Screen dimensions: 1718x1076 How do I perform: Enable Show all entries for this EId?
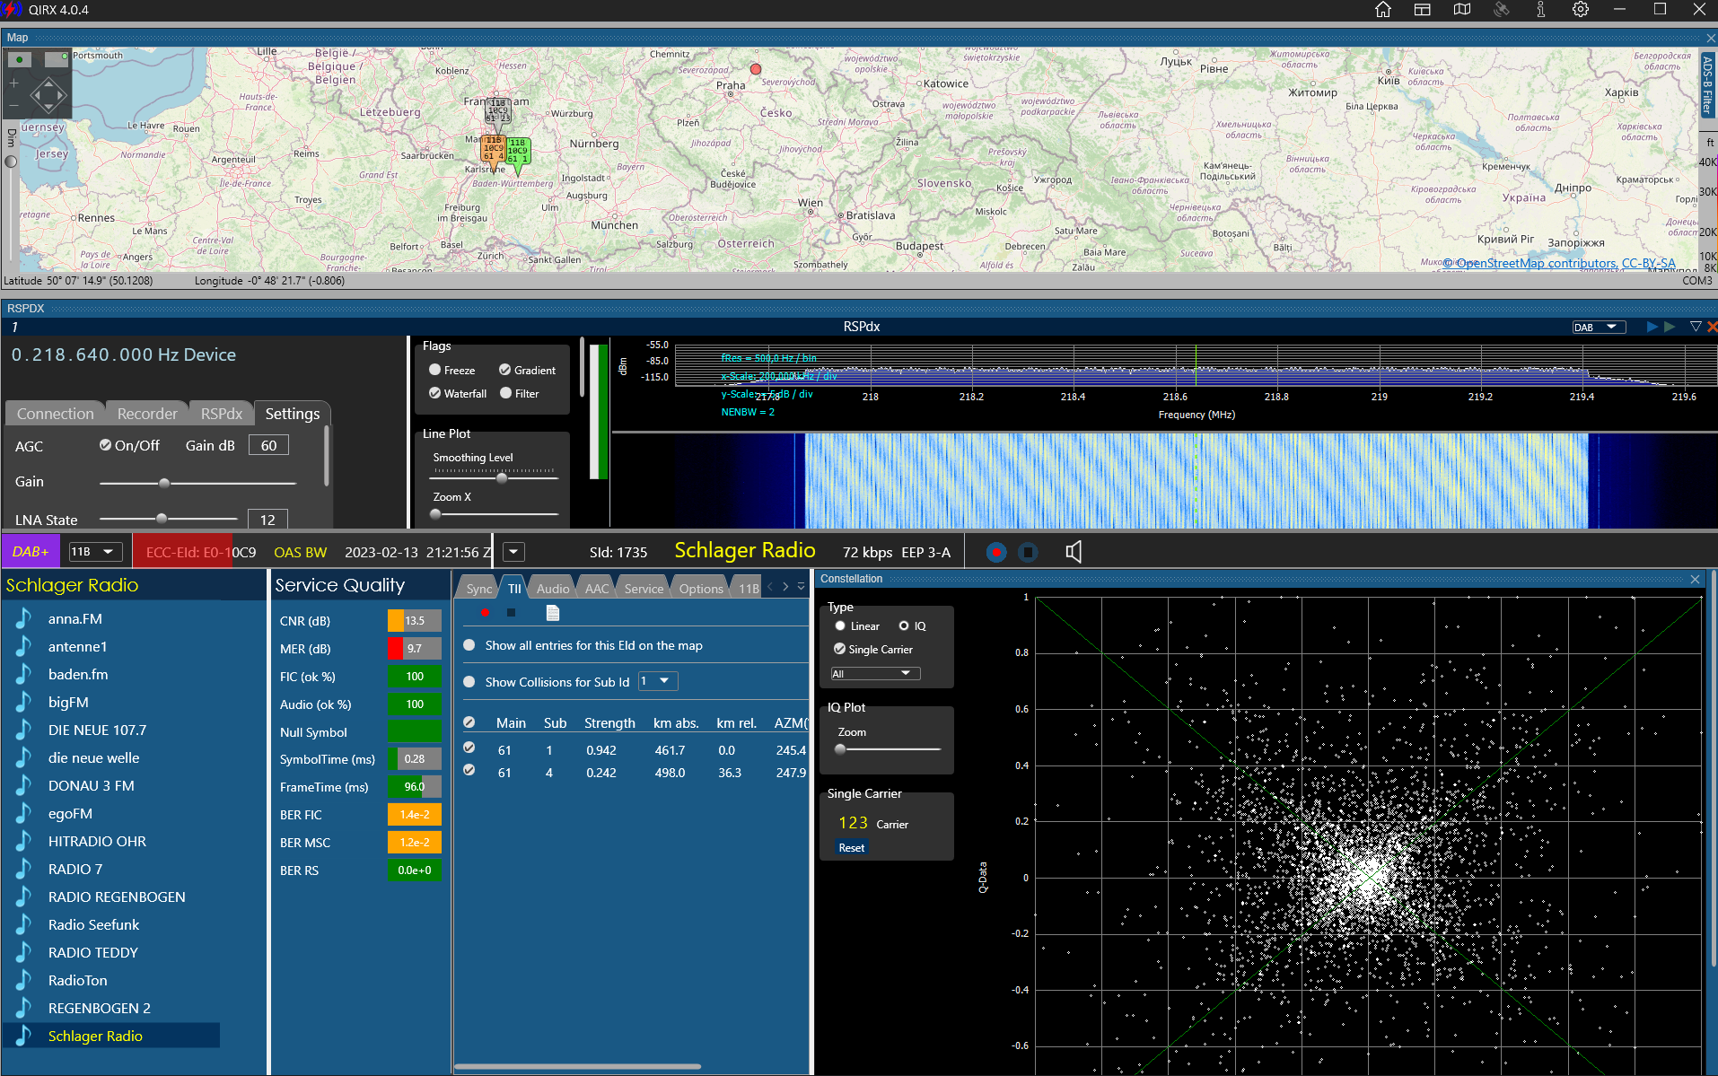(x=469, y=645)
